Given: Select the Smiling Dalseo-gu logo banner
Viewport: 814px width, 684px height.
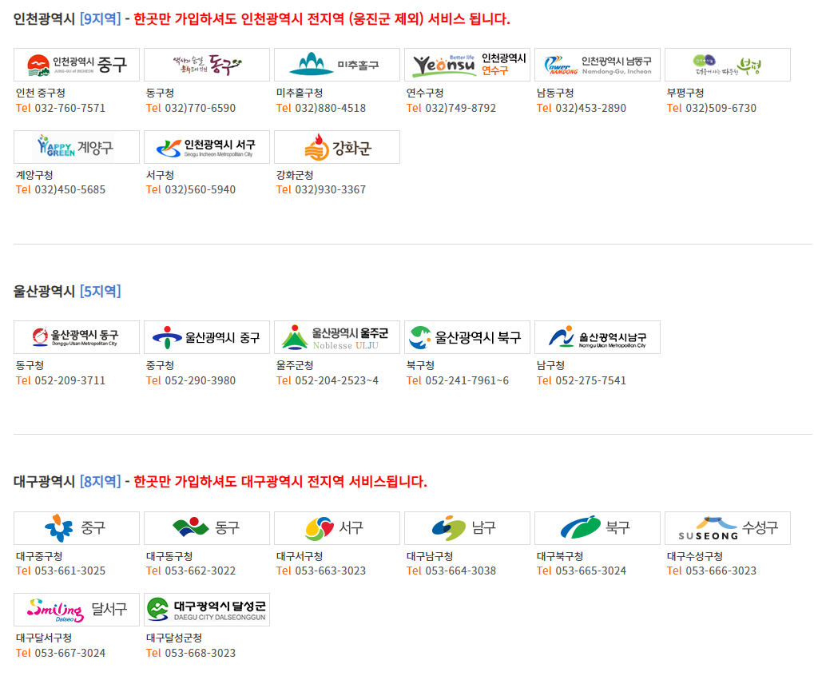Looking at the screenshot, I should [77, 610].
